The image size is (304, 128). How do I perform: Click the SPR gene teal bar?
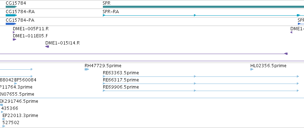coord(203,7)
